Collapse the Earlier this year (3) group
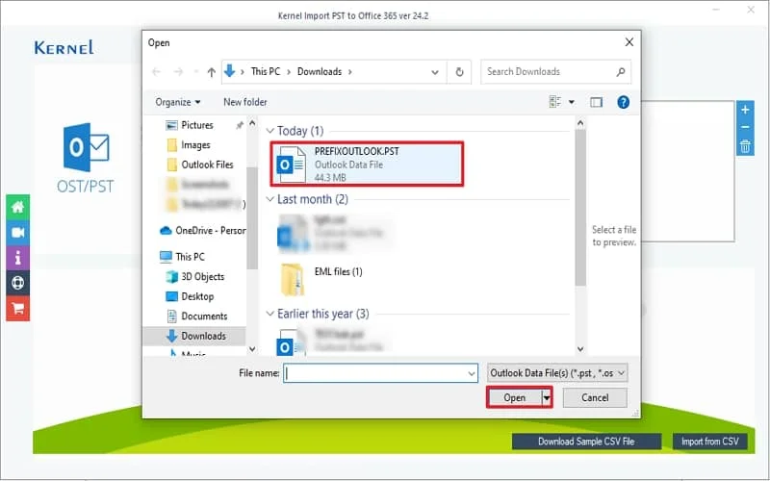 point(269,314)
